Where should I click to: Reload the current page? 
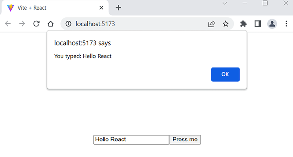[36, 24]
